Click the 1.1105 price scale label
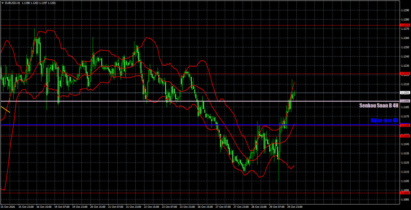This screenshot has height=210, width=411. (x=405, y=181)
